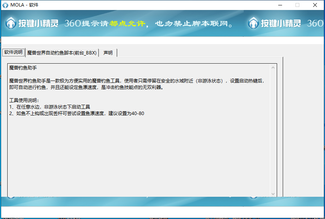Click the 魔兽钓鱼助手 heading text
The height and width of the screenshot is (219, 325).
pos(23,68)
